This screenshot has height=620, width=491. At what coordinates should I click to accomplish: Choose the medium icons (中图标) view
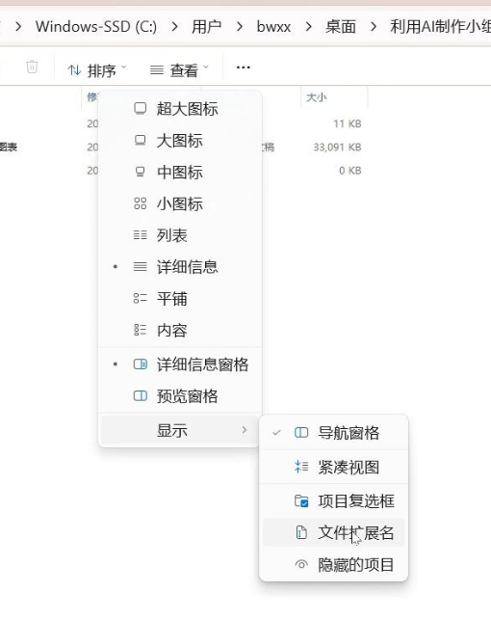point(180,172)
